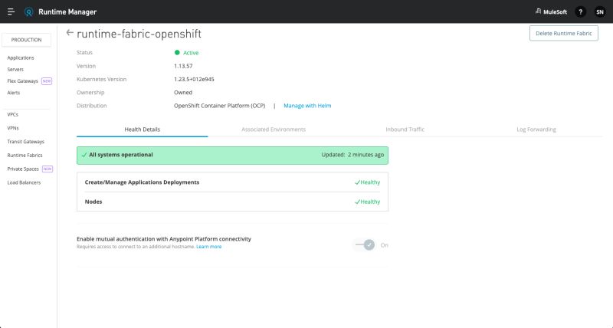Screen dimensions: 613x328
Task: Go back using the left arrow
Action: click(x=70, y=33)
